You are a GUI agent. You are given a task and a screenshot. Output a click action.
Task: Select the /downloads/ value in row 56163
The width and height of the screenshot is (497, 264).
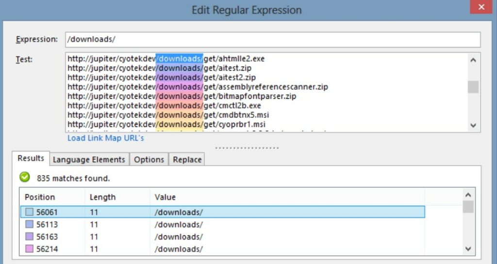click(179, 237)
